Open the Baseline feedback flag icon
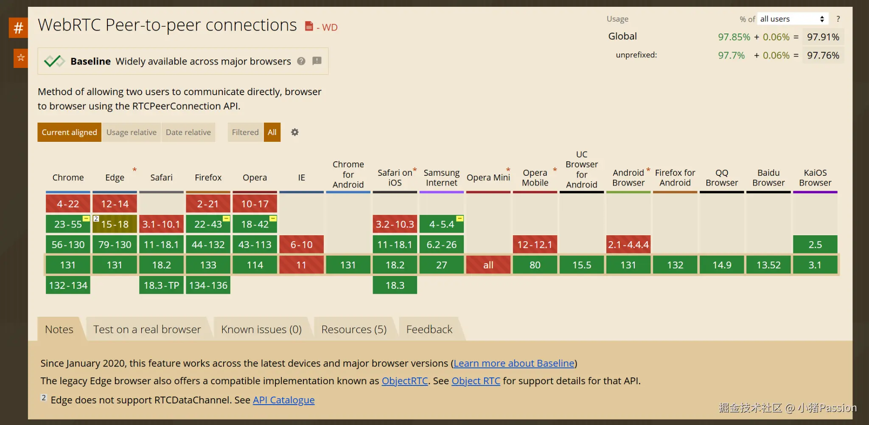 pyautogui.click(x=317, y=61)
